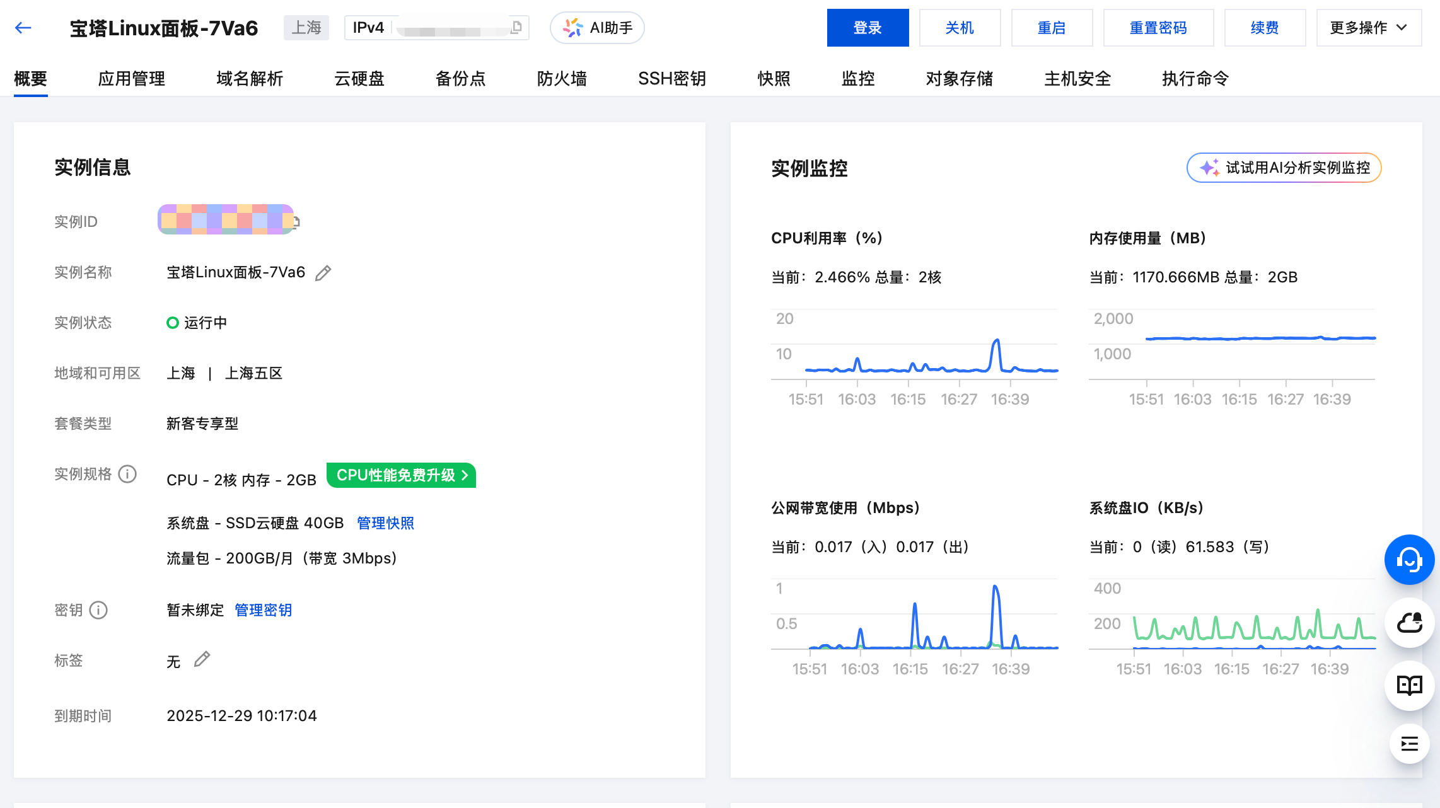
Task: Show info for 实例规格 icon
Action: point(127,474)
